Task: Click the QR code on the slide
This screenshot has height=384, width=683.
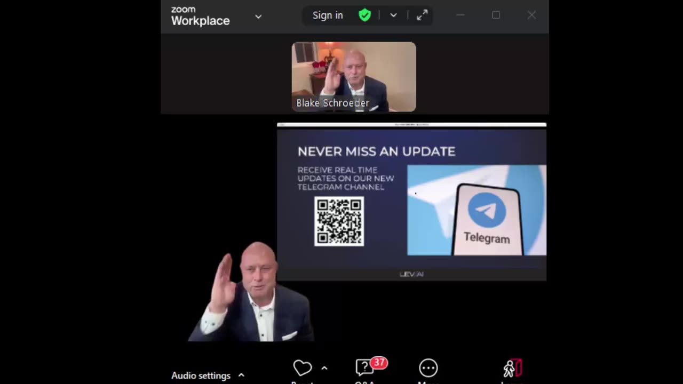Action: pyautogui.click(x=339, y=221)
